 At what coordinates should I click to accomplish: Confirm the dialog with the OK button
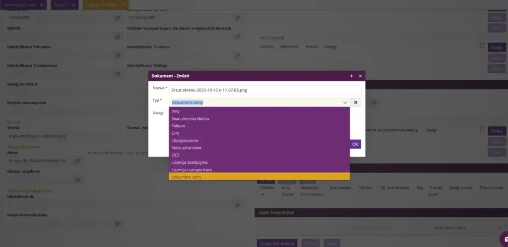pos(355,144)
